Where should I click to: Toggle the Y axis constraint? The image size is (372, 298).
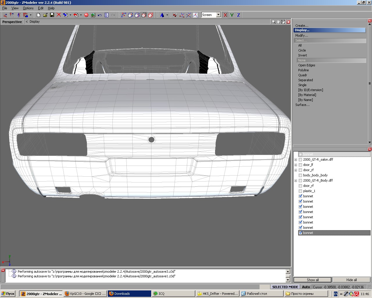[232, 15]
